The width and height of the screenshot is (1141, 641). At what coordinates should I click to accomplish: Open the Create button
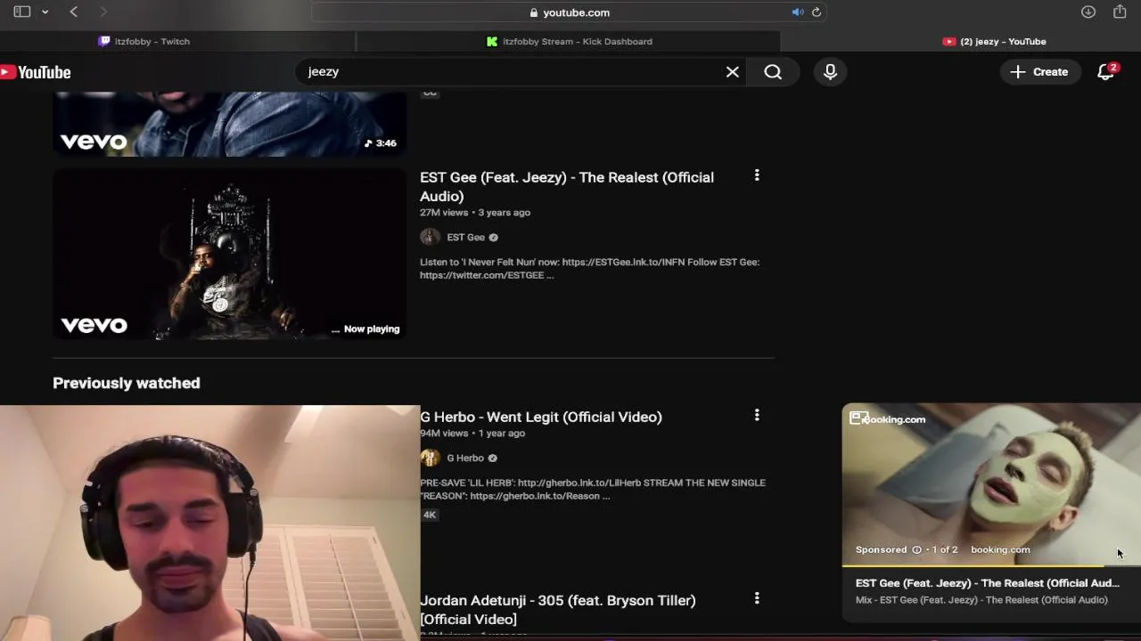click(1039, 72)
